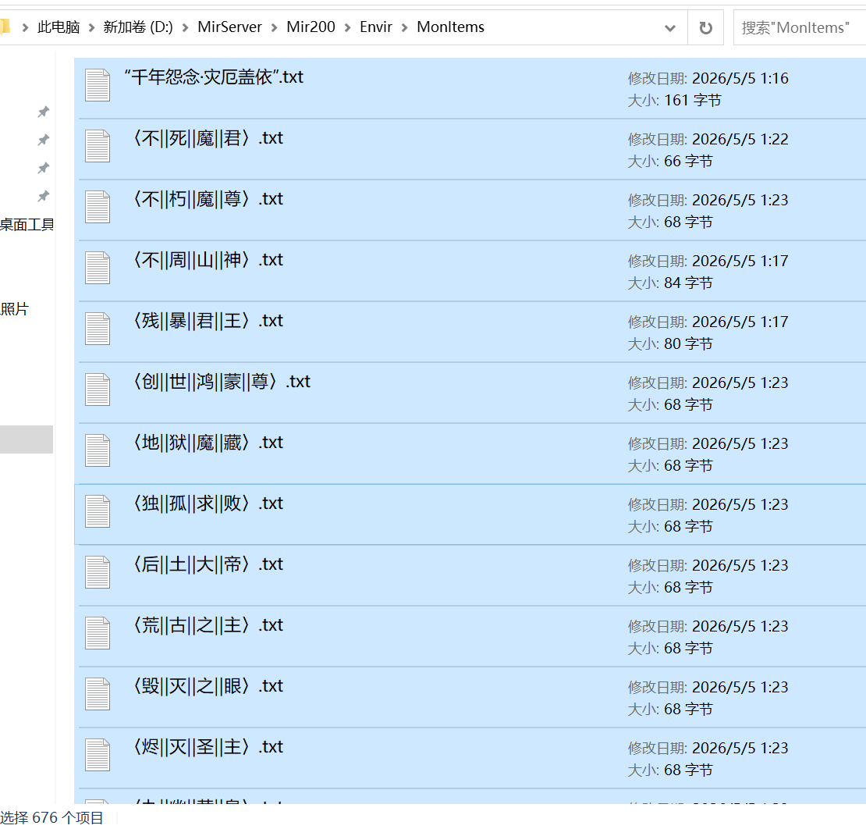The height and width of the screenshot is (829, 866).
Task: Go to 新加卷 (D:) breadcrumb
Action: click(x=138, y=27)
